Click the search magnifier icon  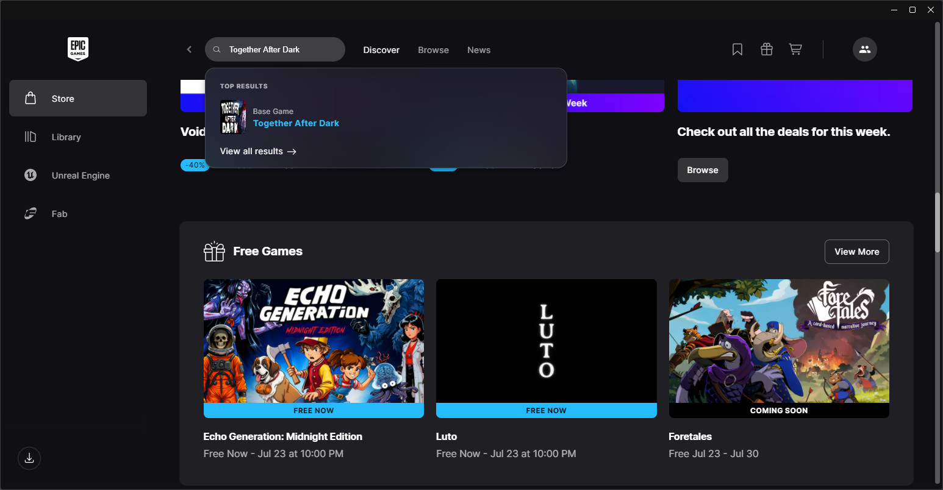pyautogui.click(x=217, y=49)
